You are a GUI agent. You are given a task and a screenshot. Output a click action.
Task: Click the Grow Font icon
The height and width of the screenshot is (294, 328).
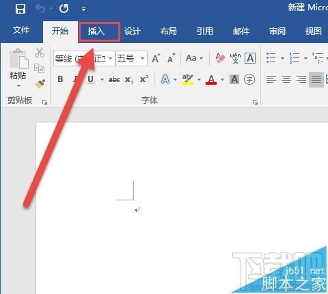(156, 58)
